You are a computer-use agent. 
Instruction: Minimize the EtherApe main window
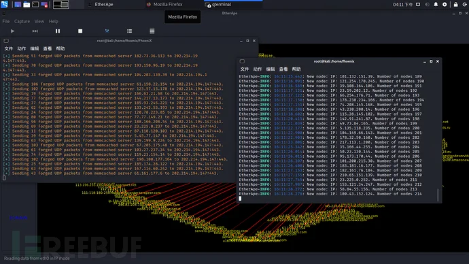tap(454, 14)
